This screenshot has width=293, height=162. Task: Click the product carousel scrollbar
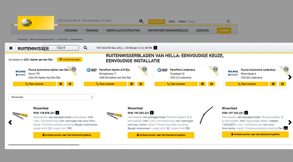point(44,145)
